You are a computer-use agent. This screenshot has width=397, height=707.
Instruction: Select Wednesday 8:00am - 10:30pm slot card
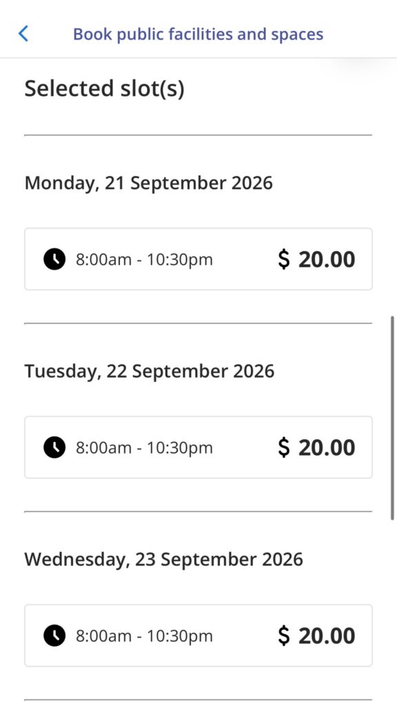[198, 635]
